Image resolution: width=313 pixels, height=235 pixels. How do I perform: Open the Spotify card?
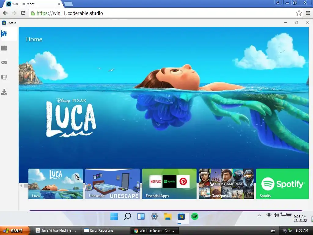click(x=282, y=184)
